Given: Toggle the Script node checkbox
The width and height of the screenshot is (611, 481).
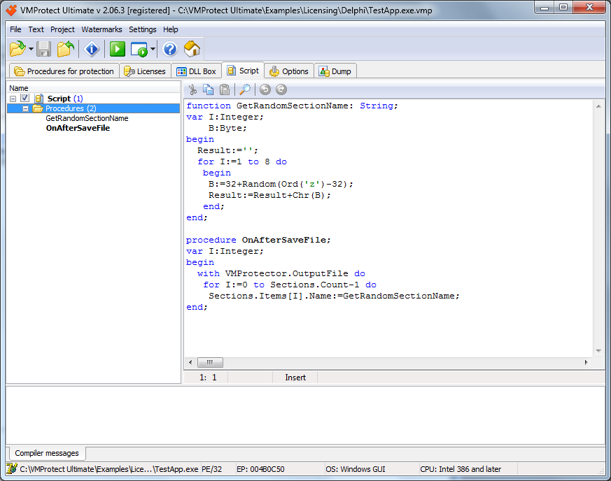Looking at the screenshot, I should pos(25,98).
